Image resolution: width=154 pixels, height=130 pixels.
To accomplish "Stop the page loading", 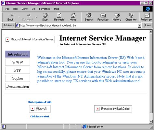I will tap(45, 17).
